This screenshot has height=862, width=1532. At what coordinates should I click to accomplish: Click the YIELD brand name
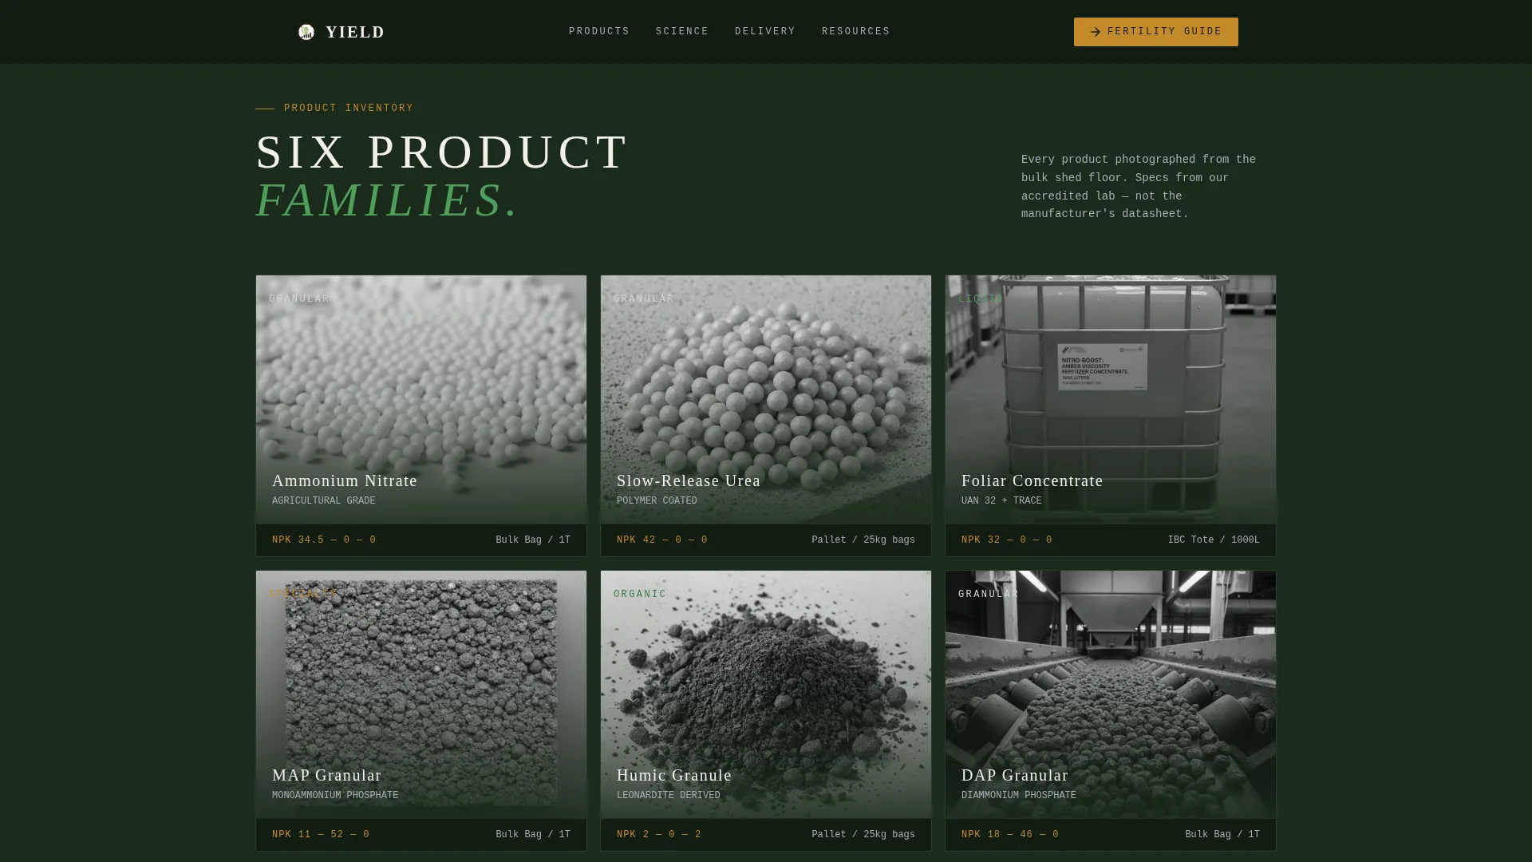355,32
